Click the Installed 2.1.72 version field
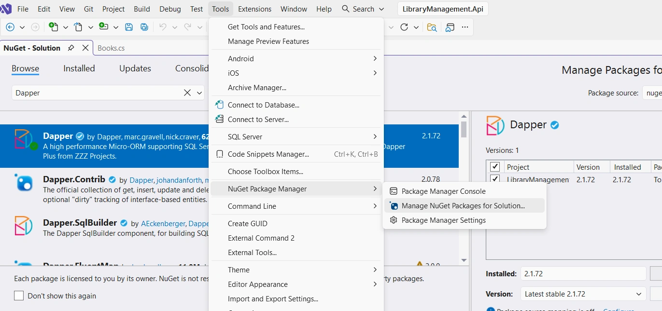This screenshot has width=662, height=311. click(583, 273)
